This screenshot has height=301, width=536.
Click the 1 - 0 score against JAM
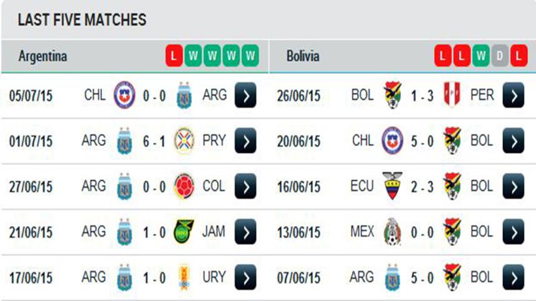click(154, 232)
